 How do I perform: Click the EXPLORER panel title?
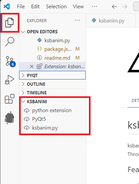pos(37,21)
